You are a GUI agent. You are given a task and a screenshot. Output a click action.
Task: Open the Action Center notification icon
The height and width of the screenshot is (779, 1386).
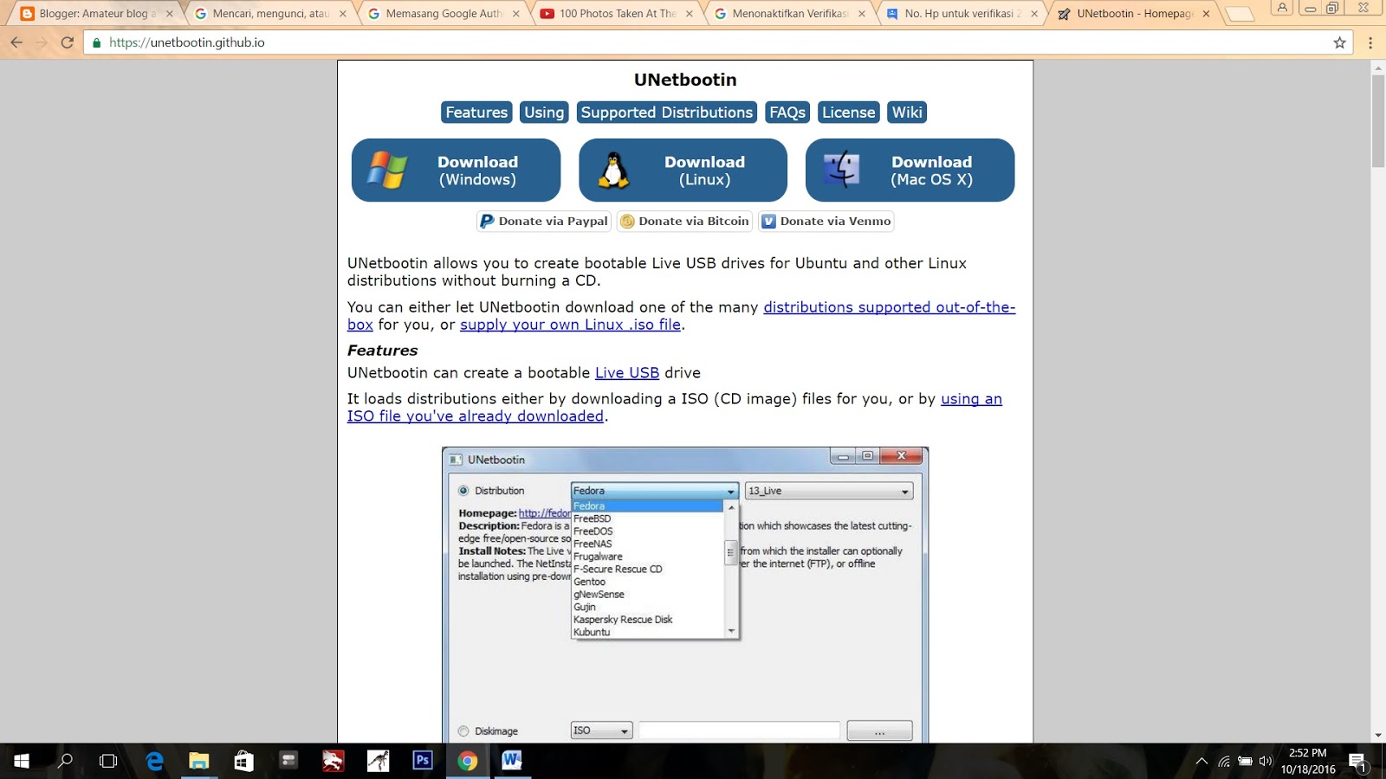1357,762
